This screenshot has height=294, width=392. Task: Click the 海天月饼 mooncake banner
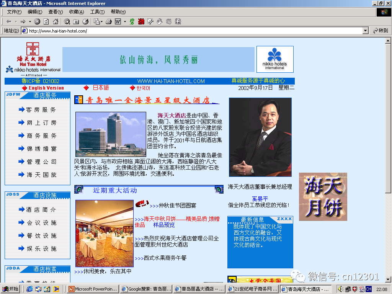click(323, 197)
